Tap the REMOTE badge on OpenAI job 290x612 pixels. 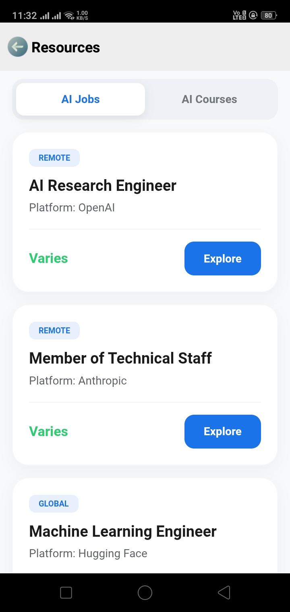[x=54, y=158]
